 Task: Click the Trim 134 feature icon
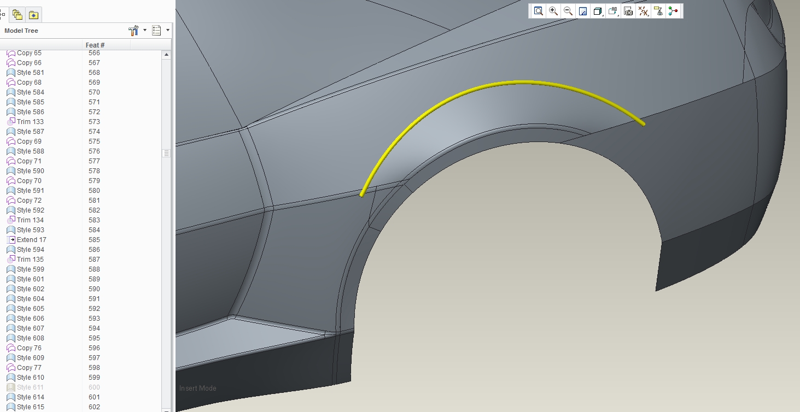[x=11, y=220]
